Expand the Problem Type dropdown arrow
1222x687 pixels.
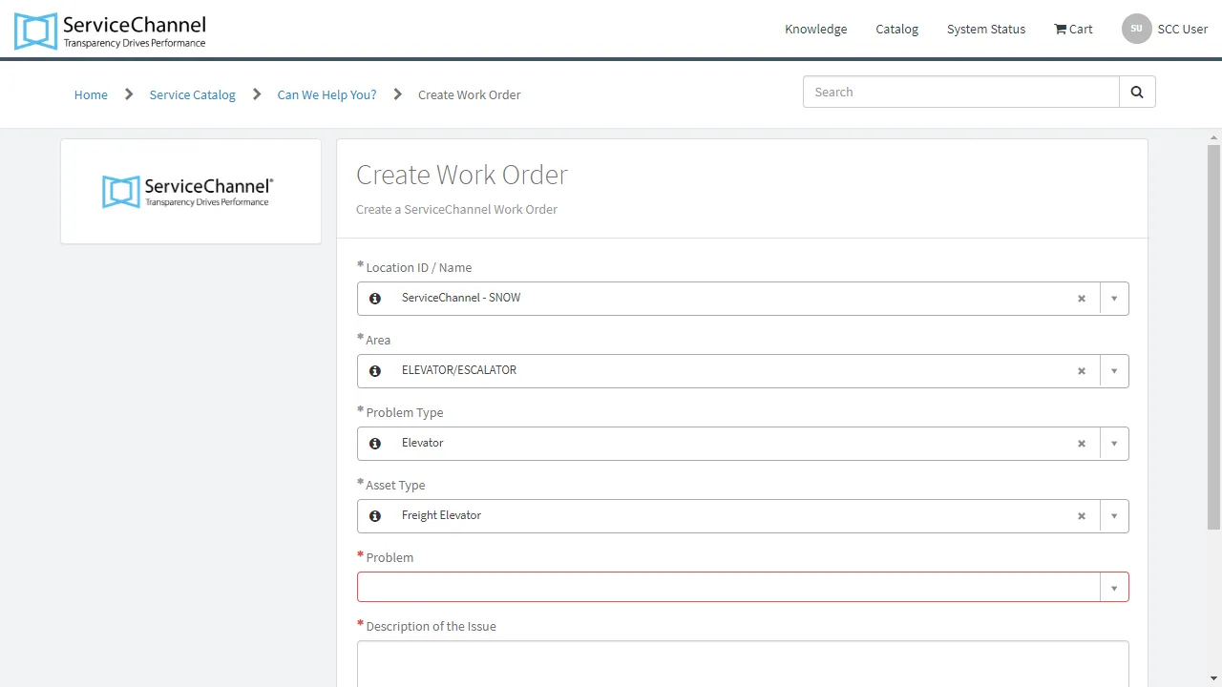1114,444
